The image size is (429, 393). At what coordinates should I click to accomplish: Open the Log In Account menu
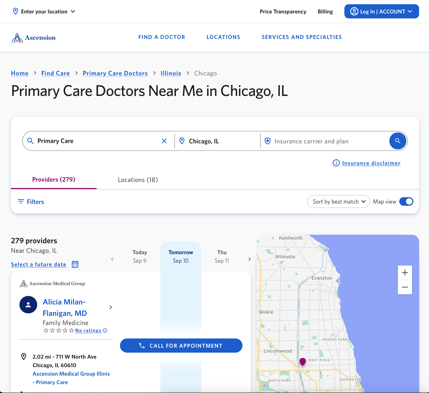click(382, 11)
